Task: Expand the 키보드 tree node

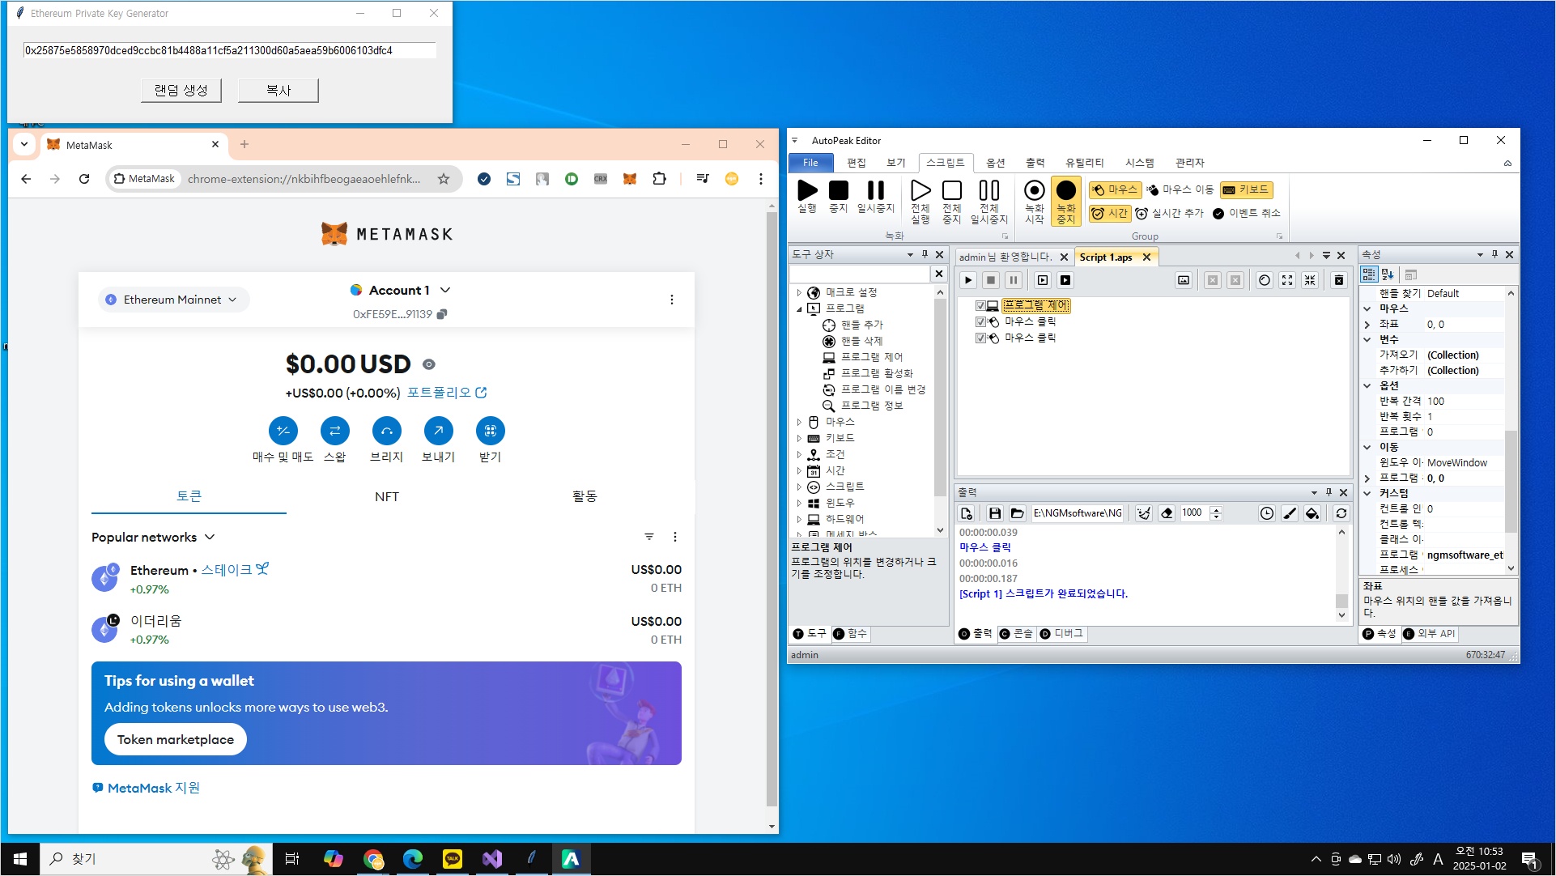Action: 799,438
